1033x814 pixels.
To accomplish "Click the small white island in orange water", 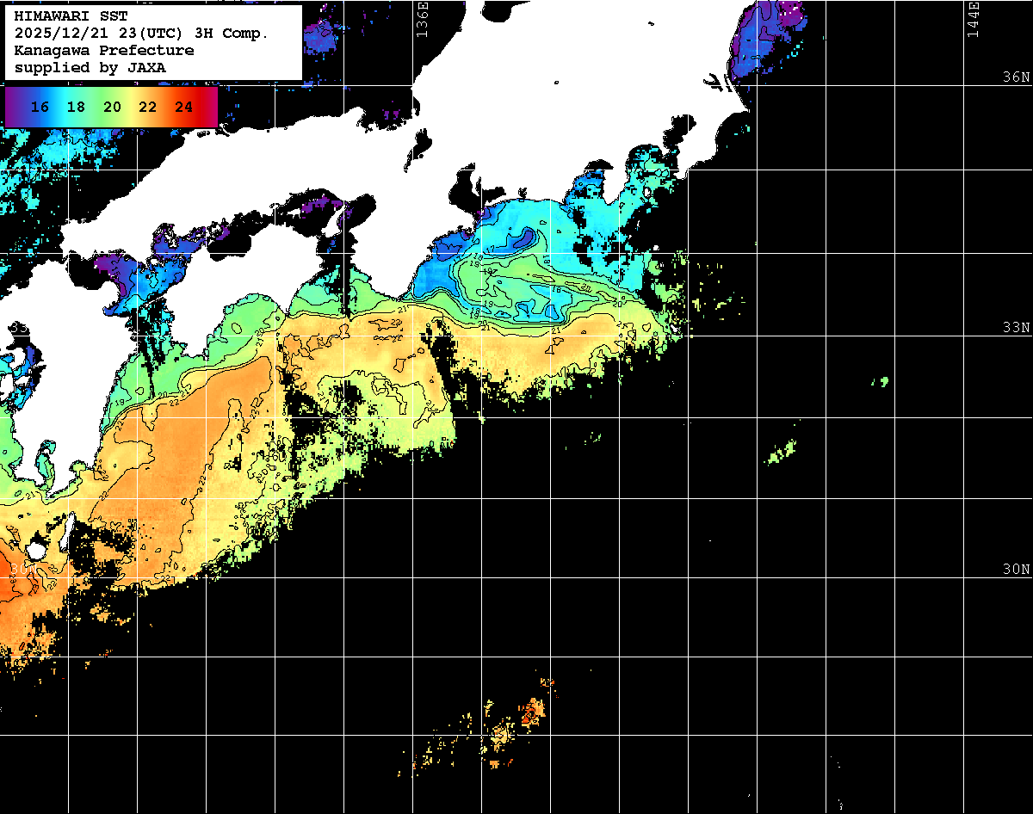I will click(x=37, y=549).
